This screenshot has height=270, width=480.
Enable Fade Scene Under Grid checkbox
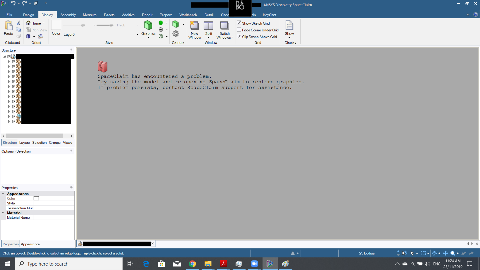tap(239, 30)
